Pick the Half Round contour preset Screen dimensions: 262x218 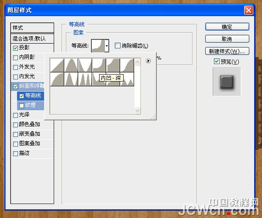(57, 79)
